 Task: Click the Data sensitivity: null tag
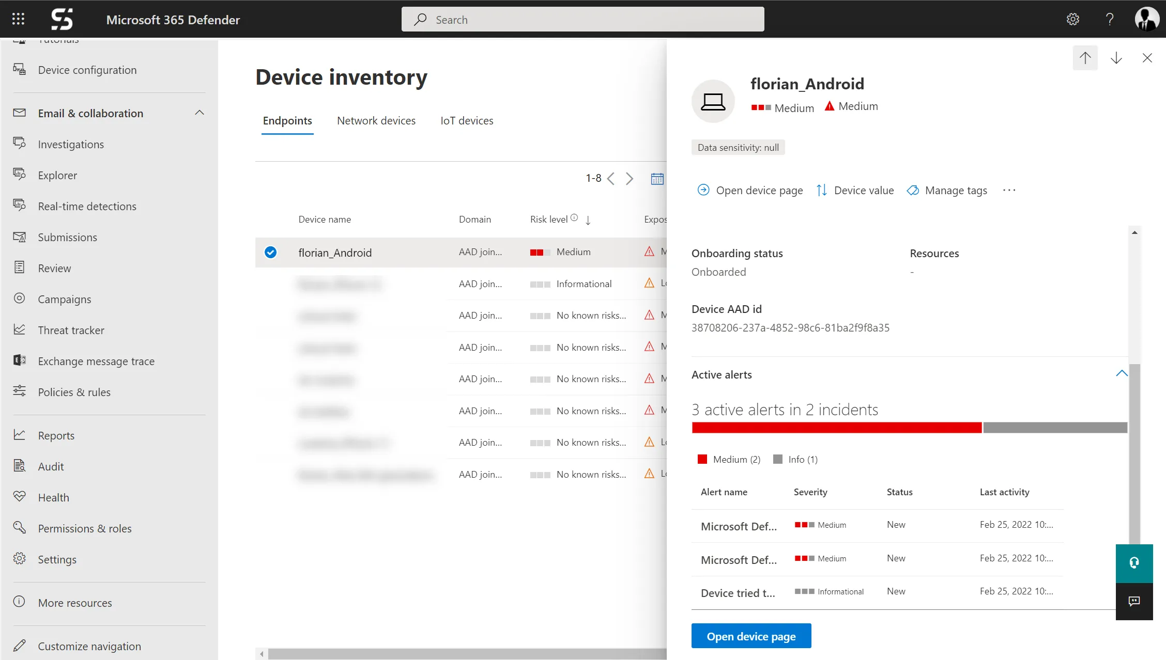(x=738, y=147)
